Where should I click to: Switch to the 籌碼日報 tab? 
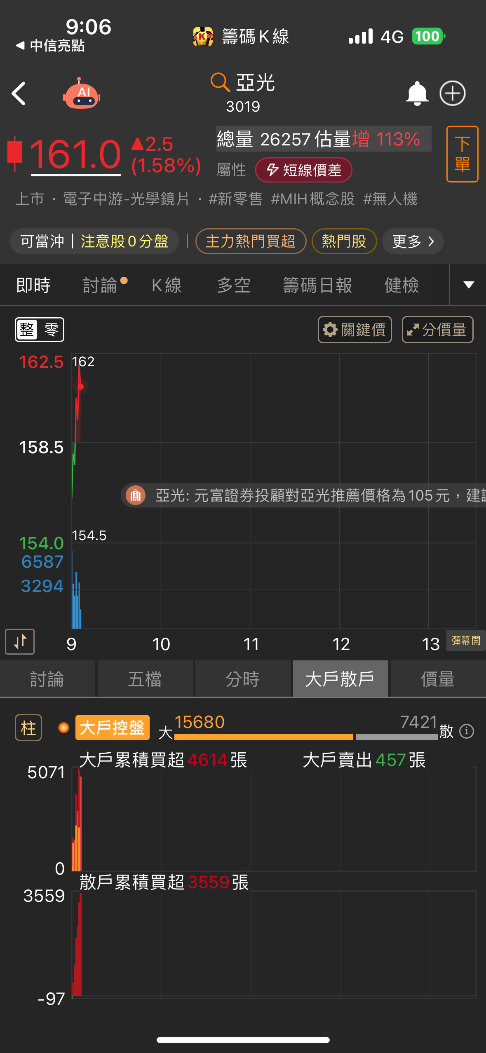[x=317, y=285]
